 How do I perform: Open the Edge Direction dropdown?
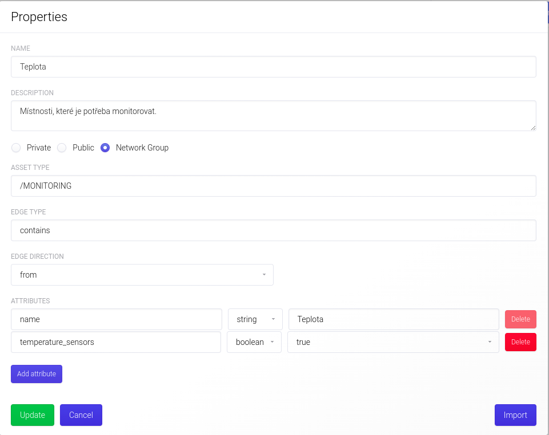click(142, 275)
